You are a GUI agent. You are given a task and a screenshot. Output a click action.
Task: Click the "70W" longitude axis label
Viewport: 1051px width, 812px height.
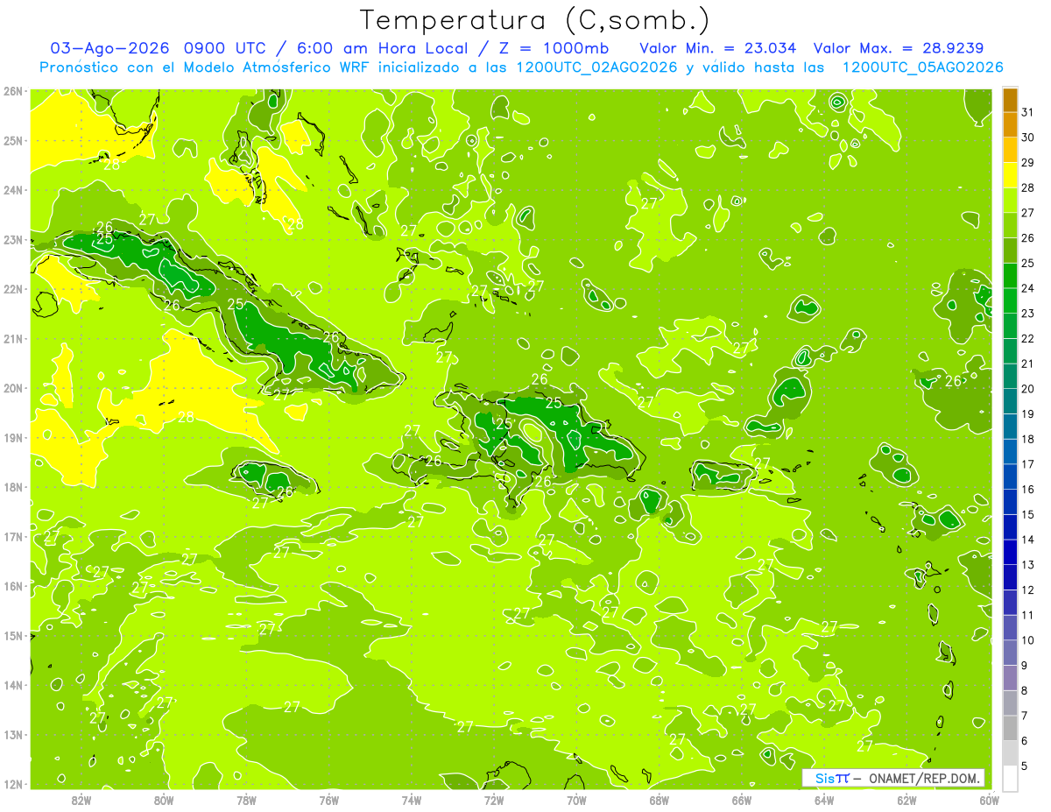pyautogui.click(x=576, y=800)
